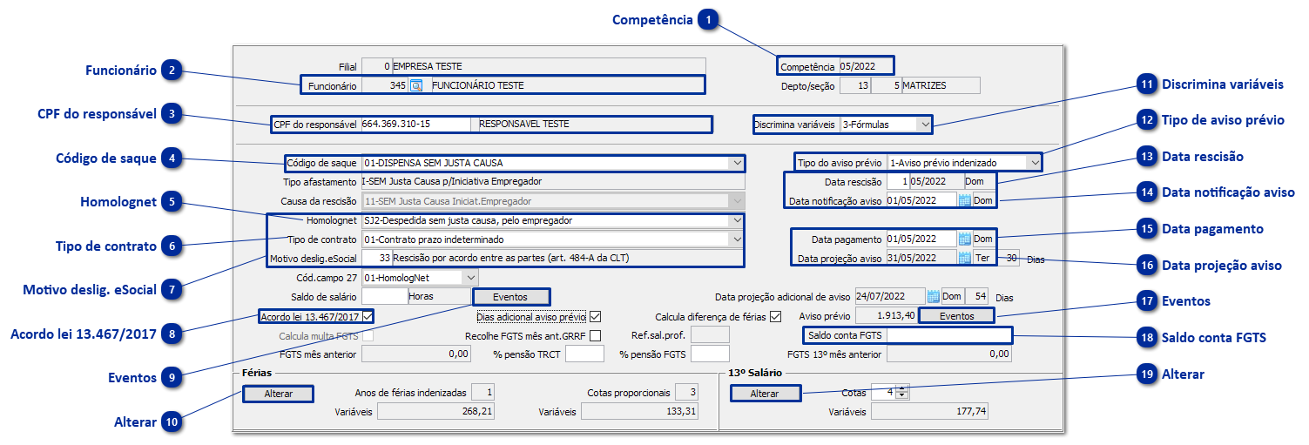The height and width of the screenshot is (445, 1309).
Task: Click the Filial code field
Action: (375, 66)
